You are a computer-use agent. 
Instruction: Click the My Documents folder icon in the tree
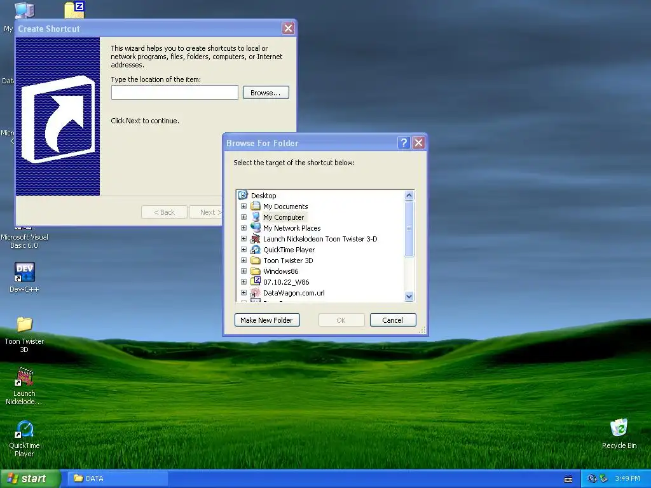(256, 207)
